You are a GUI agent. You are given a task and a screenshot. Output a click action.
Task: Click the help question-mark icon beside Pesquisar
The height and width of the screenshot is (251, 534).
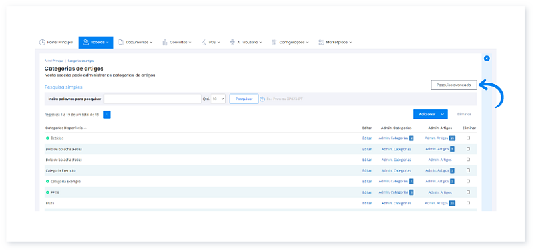(262, 99)
